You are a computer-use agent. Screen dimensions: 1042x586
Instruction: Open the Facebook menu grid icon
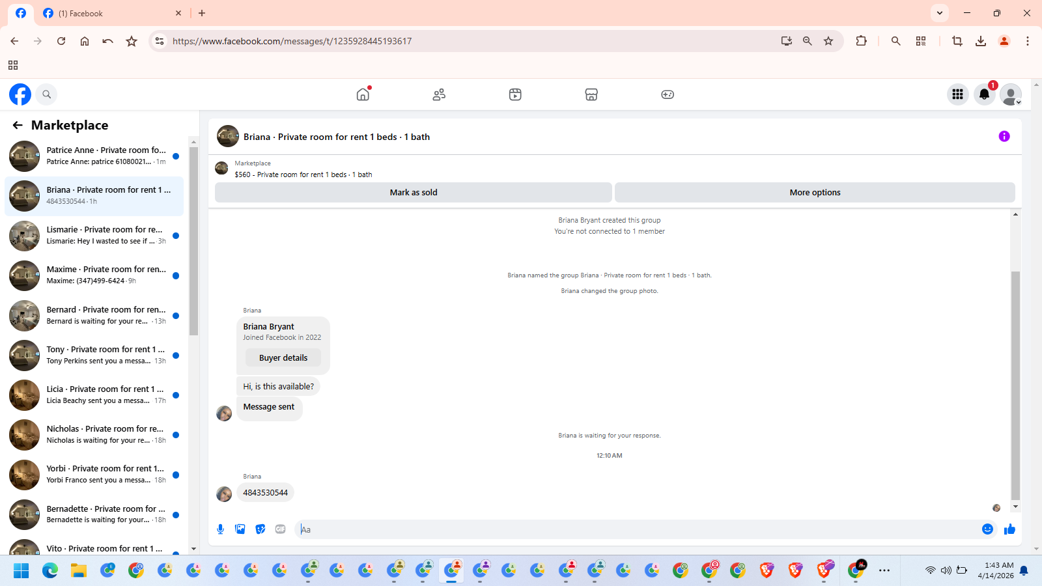coord(957,94)
